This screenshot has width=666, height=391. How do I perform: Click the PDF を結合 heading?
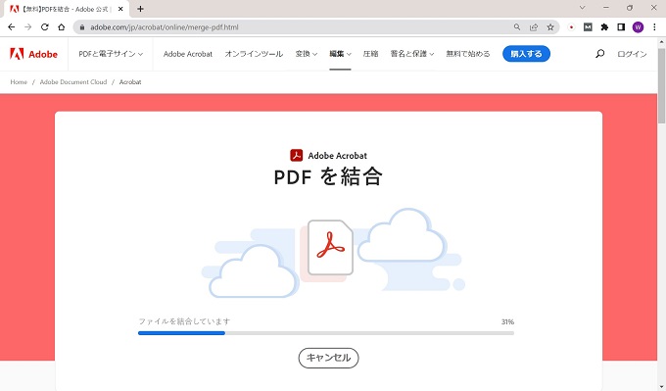click(x=328, y=176)
